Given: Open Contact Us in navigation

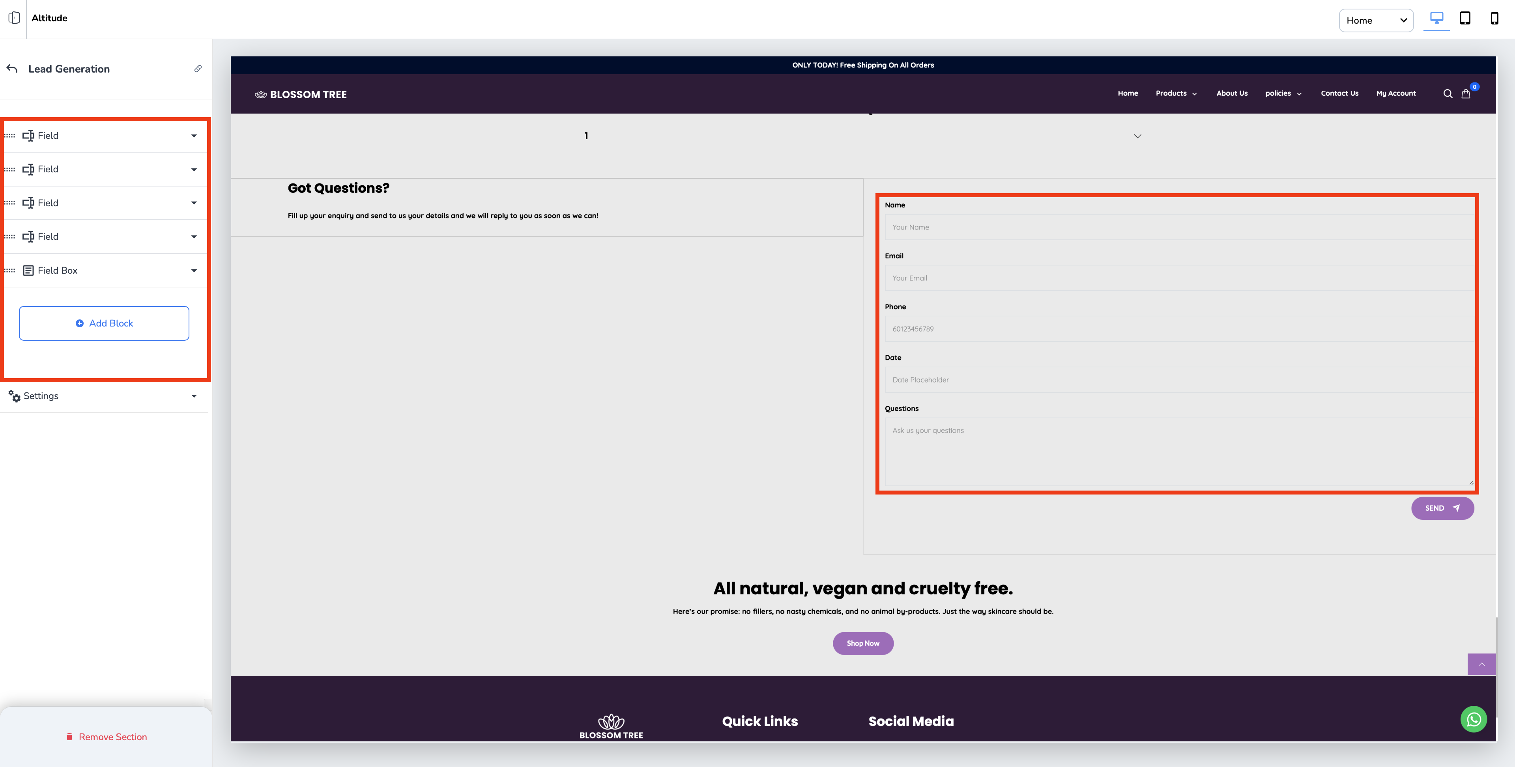Looking at the screenshot, I should pos(1339,93).
